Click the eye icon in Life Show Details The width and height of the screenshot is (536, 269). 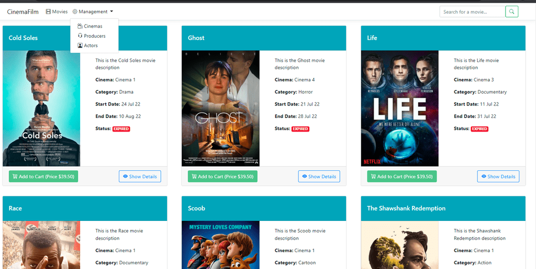tap(483, 177)
